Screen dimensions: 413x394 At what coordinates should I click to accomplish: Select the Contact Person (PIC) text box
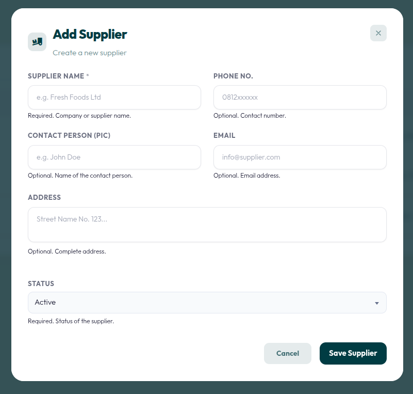tap(114, 157)
